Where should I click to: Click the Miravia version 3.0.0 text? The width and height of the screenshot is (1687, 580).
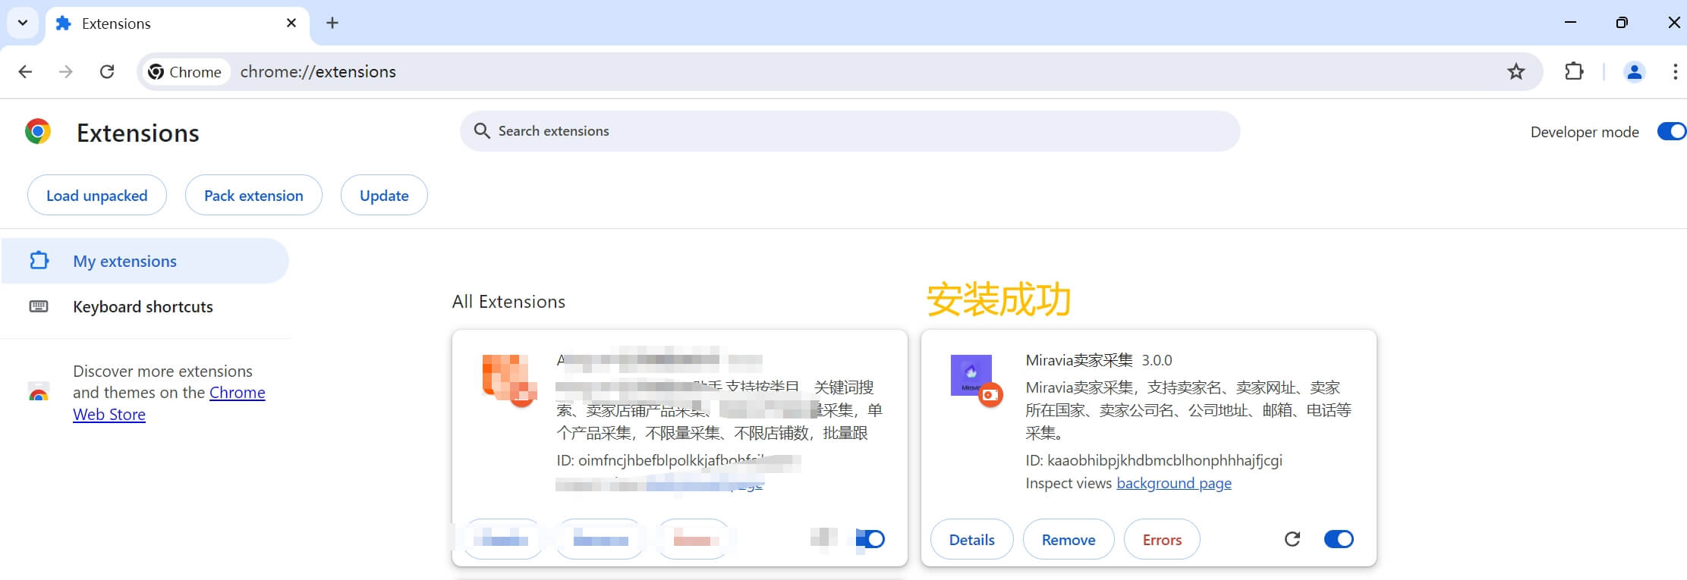[x=1157, y=360]
